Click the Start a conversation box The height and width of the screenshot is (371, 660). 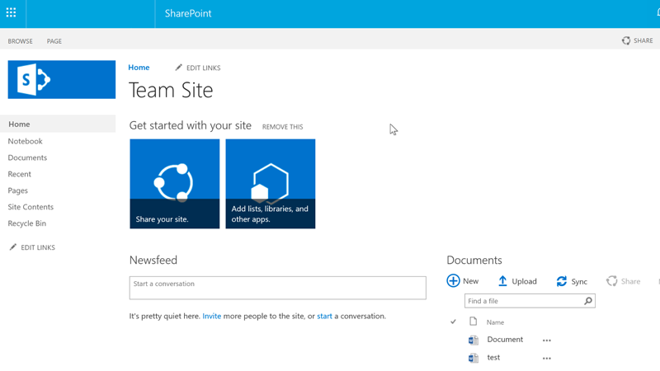(278, 288)
